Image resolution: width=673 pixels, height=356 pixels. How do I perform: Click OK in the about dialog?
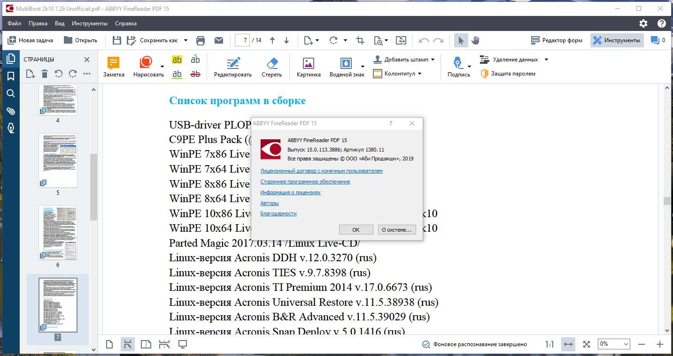(x=356, y=230)
